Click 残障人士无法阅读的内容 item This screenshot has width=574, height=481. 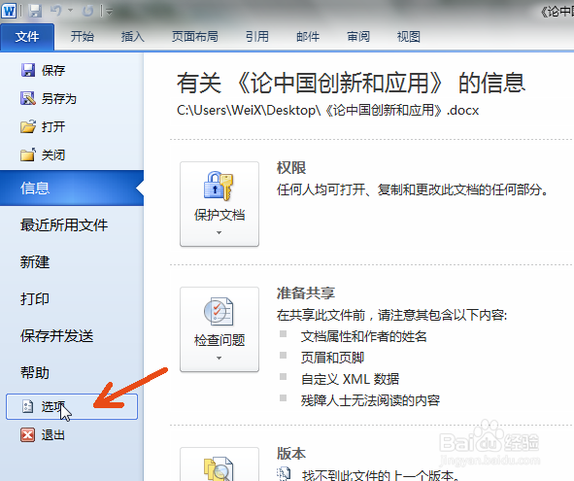(370, 400)
